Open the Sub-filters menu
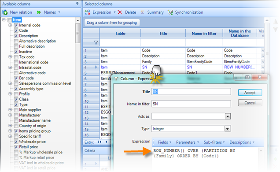 214,142
